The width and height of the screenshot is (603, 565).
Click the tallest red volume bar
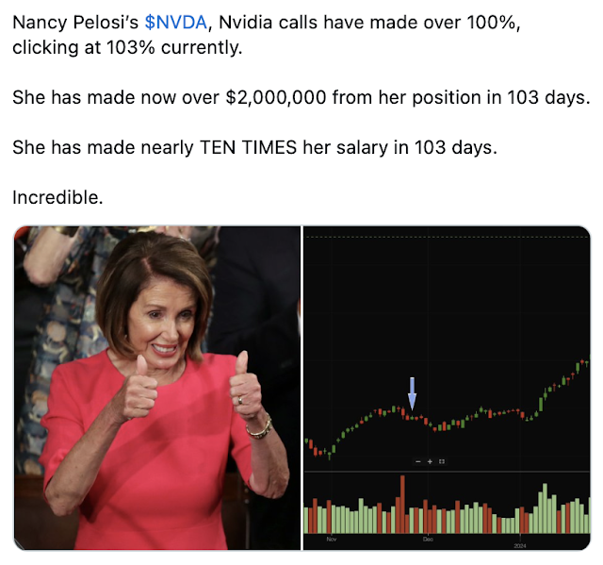(402, 505)
